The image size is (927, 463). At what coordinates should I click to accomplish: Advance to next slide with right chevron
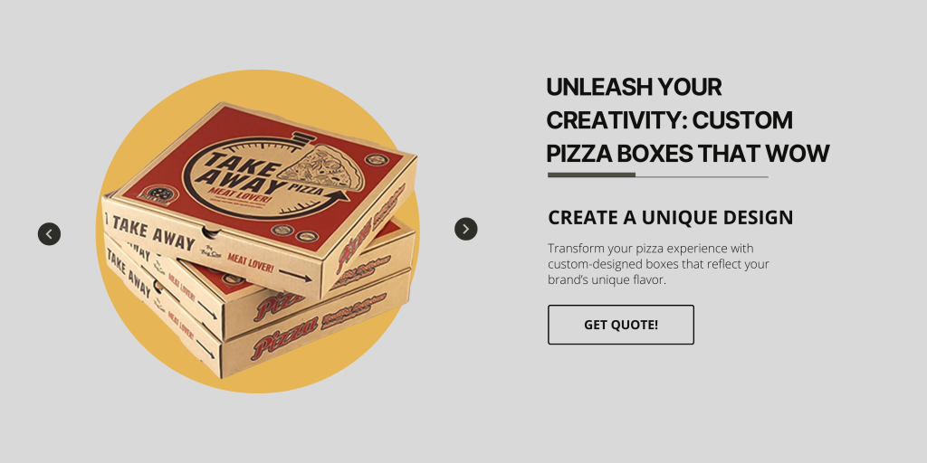pyautogui.click(x=466, y=229)
